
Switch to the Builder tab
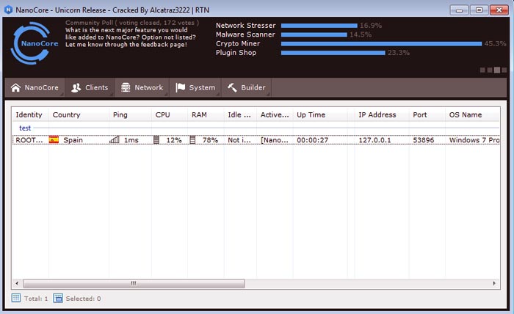(x=247, y=87)
